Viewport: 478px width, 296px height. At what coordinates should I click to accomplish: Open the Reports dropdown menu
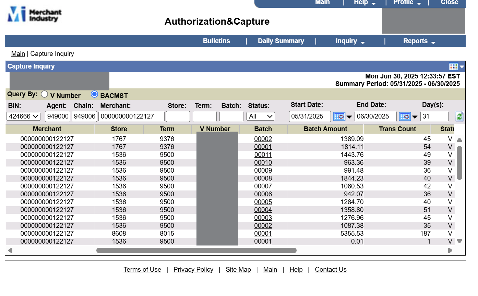[x=419, y=41]
